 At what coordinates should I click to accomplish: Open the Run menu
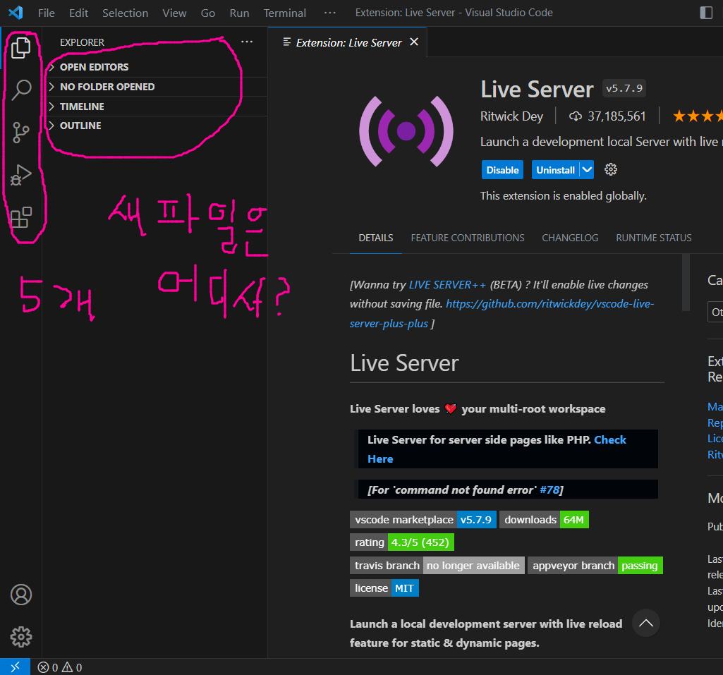(239, 13)
